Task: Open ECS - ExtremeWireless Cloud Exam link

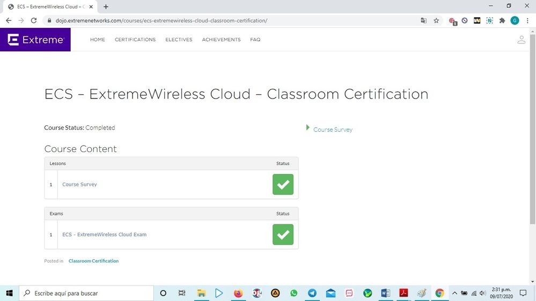Action: point(104,235)
